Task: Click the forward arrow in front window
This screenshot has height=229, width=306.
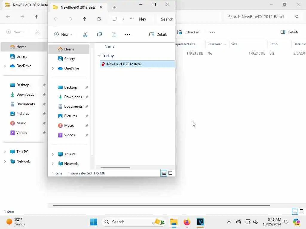Action: [x=70, y=19]
